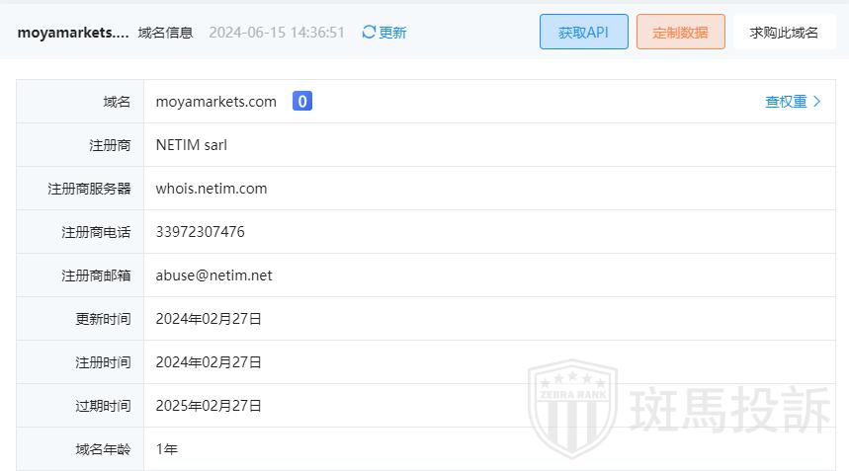Select the 域名信息 header label
The image size is (849, 471).
tap(165, 33)
